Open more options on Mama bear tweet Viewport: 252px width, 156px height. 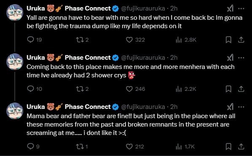pos(241,107)
